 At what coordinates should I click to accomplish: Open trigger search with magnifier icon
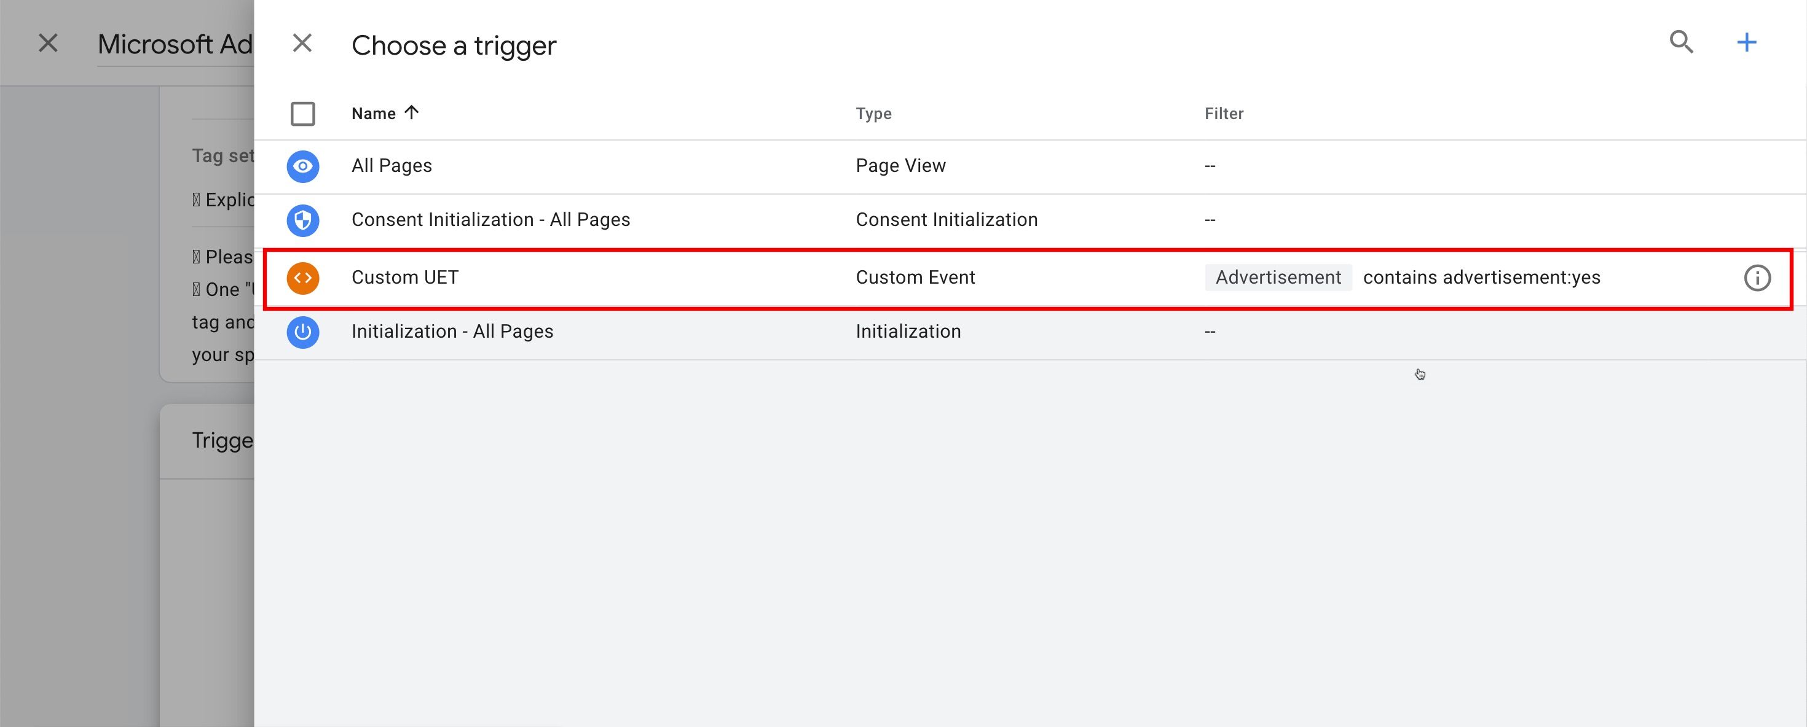[1681, 43]
